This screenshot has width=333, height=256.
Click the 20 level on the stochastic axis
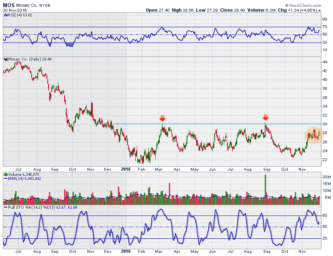tap(325, 238)
